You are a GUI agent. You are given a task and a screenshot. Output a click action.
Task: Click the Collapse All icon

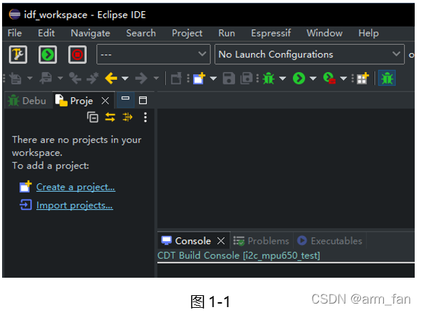pos(92,118)
